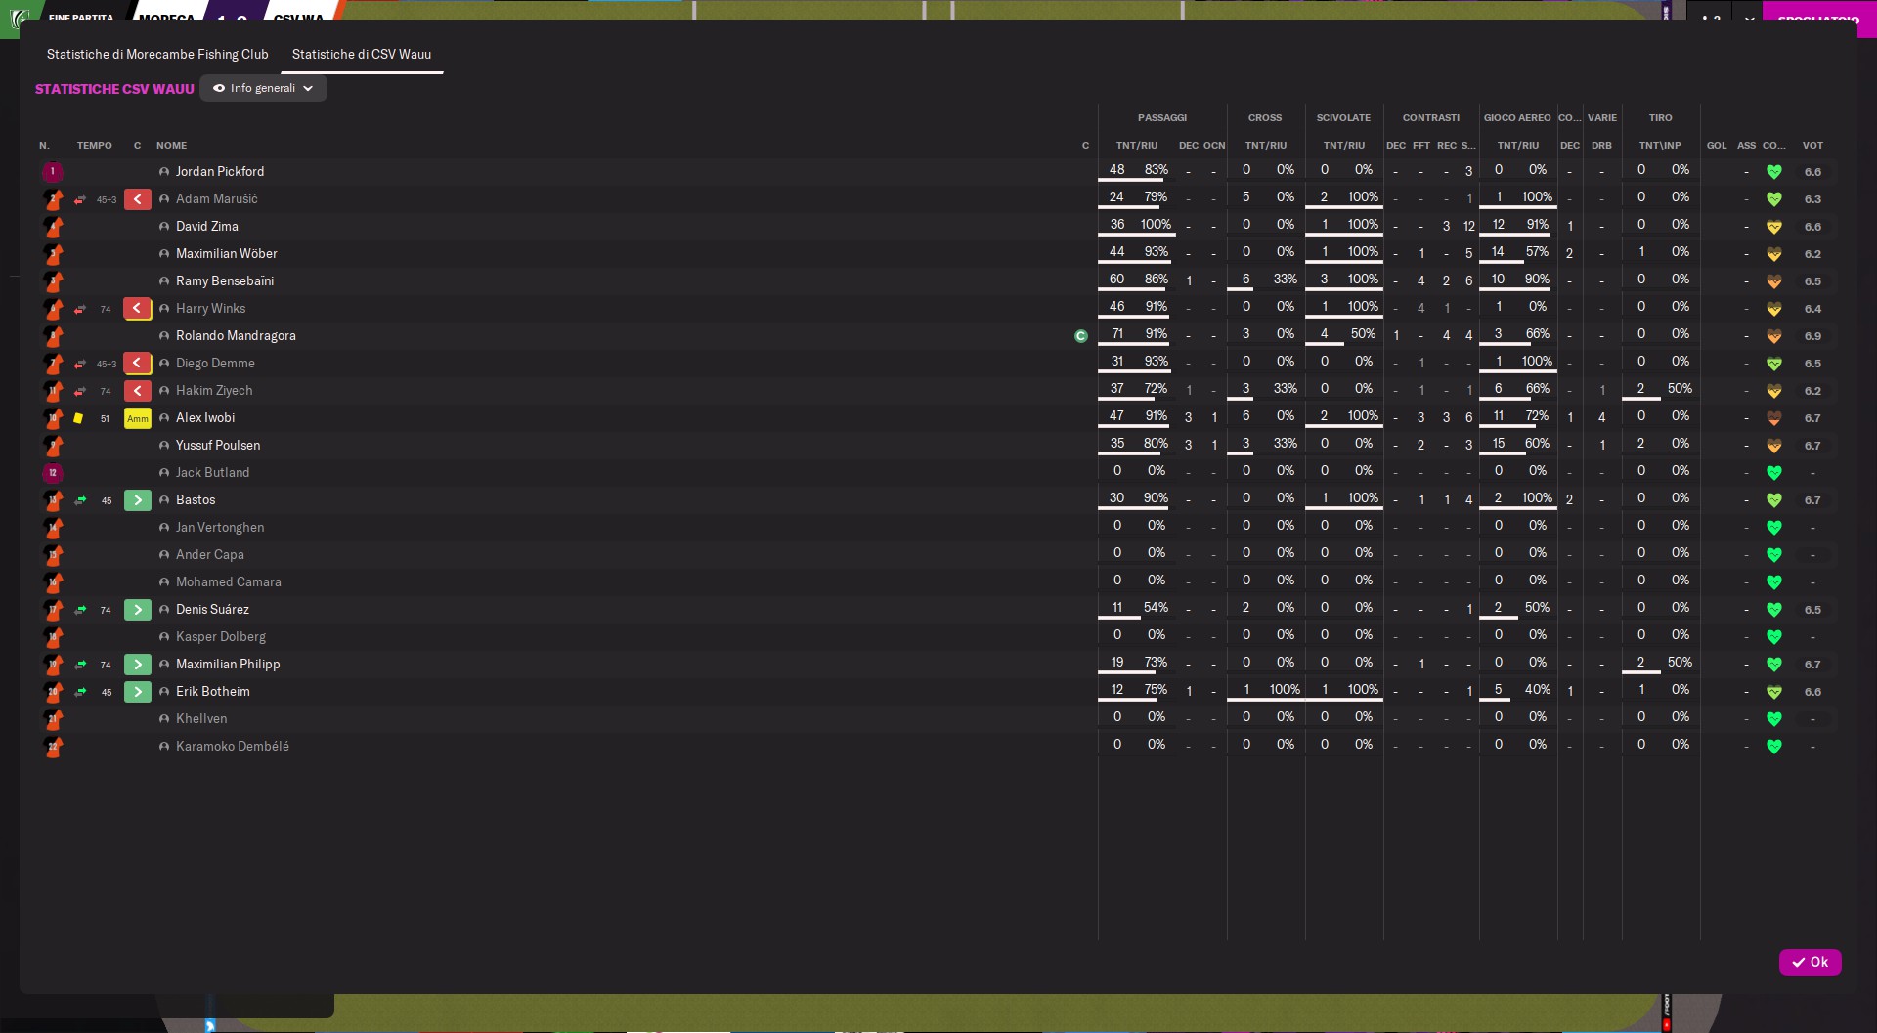1877x1033 pixels.
Task: Click the substituted-on arrow for Maximilian Philipp
Action: click(x=138, y=665)
